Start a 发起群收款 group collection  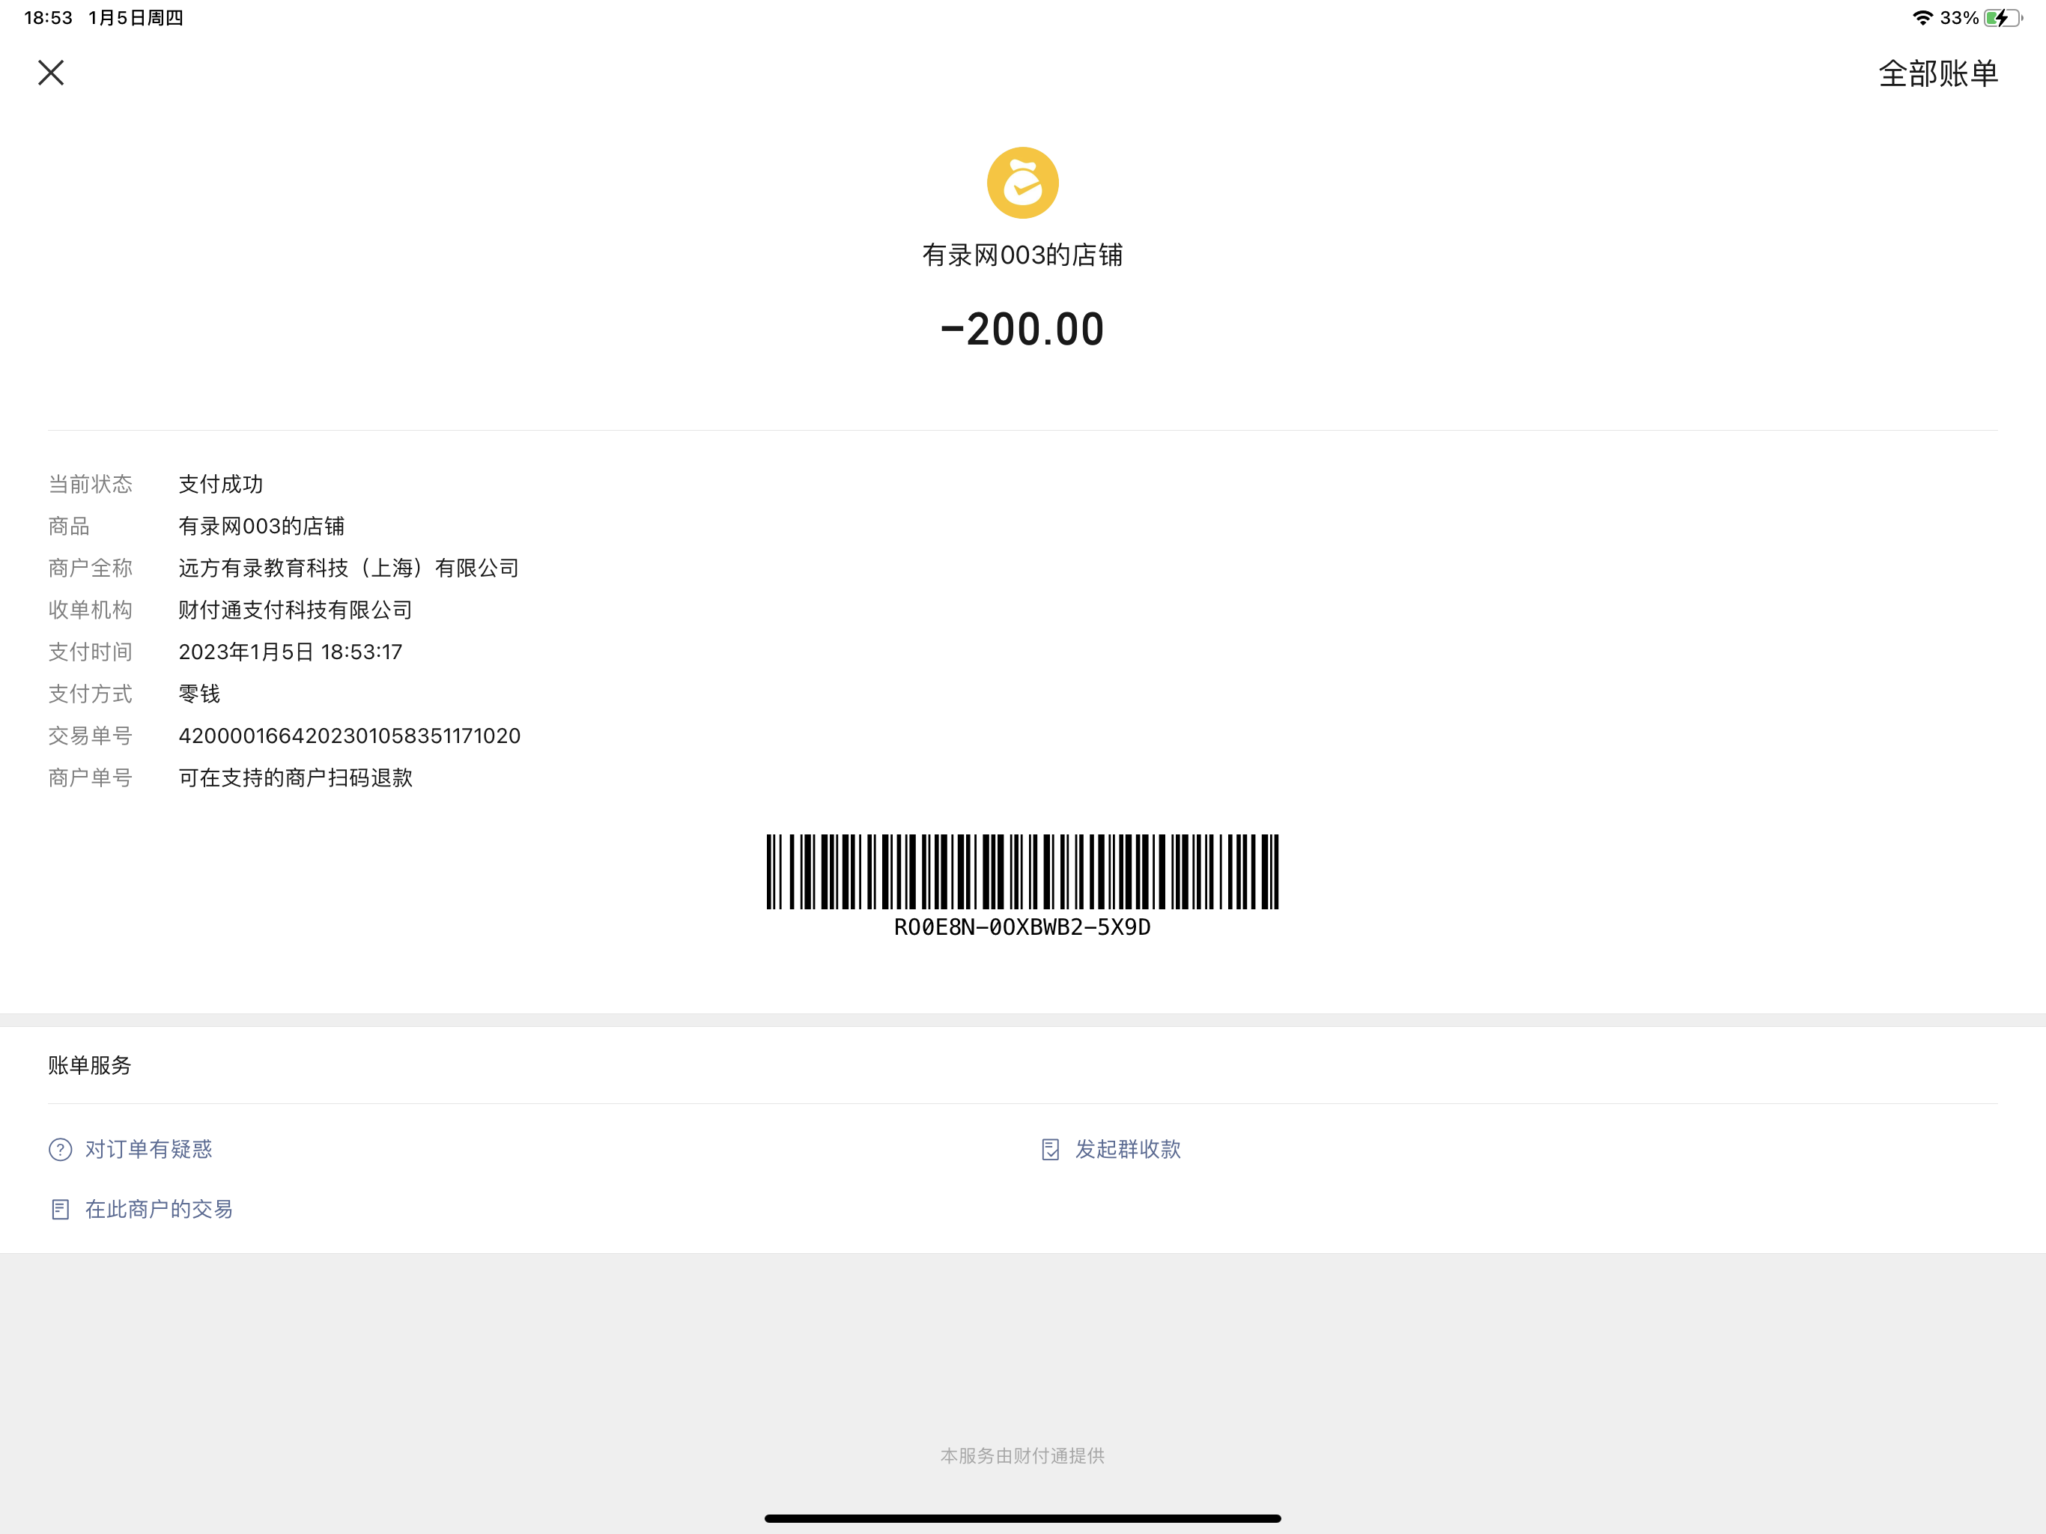coord(1128,1149)
